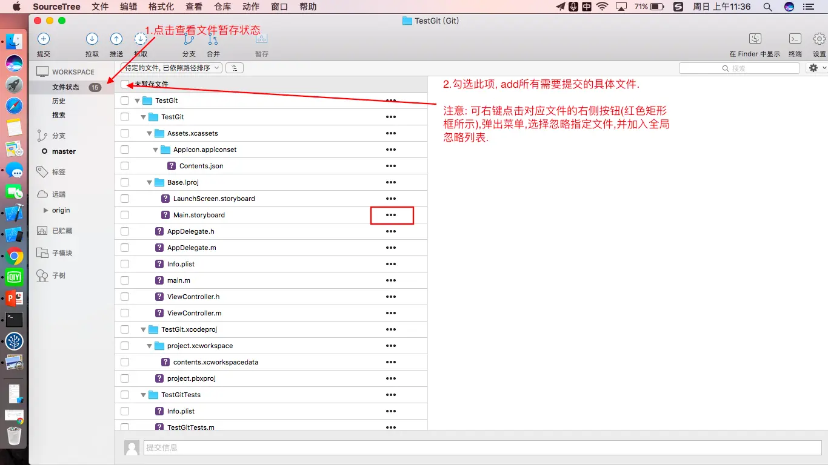Screen dimensions: 828x465
Task: Open the 设置 settings gear in toolbar
Action: [820, 39]
